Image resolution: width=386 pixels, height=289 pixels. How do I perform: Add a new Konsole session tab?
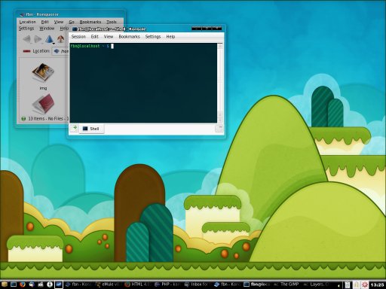click(74, 128)
